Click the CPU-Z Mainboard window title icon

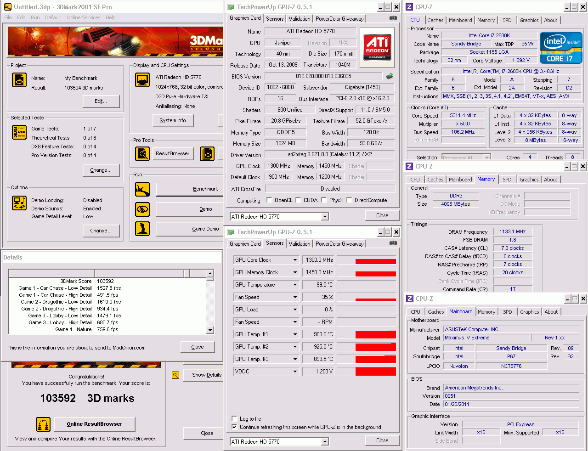[x=409, y=299]
